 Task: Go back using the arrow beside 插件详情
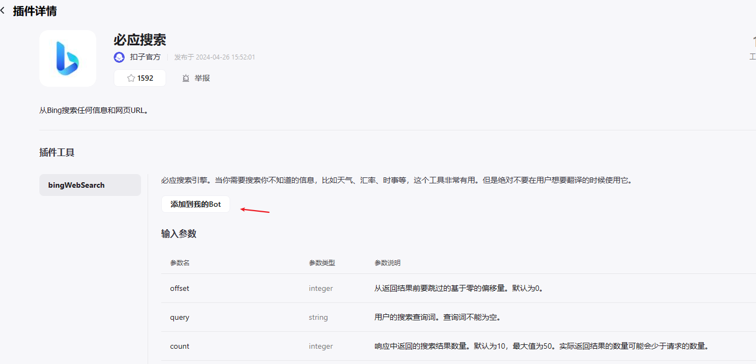(x=3, y=10)
